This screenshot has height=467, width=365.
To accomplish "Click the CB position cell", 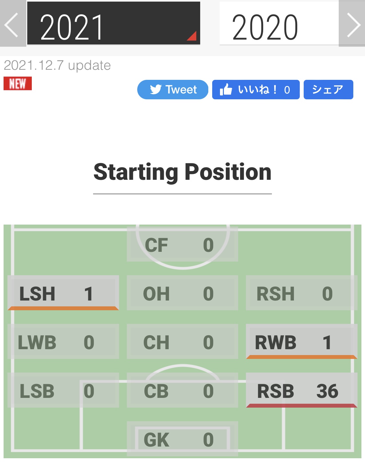I will [x=182, y=390].
